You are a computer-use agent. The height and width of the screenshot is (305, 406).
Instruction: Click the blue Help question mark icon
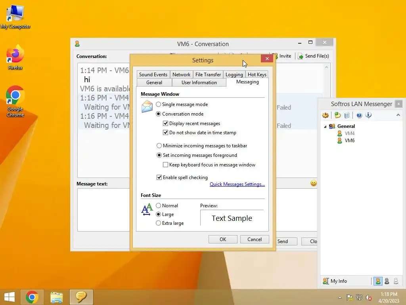(359, 115)
